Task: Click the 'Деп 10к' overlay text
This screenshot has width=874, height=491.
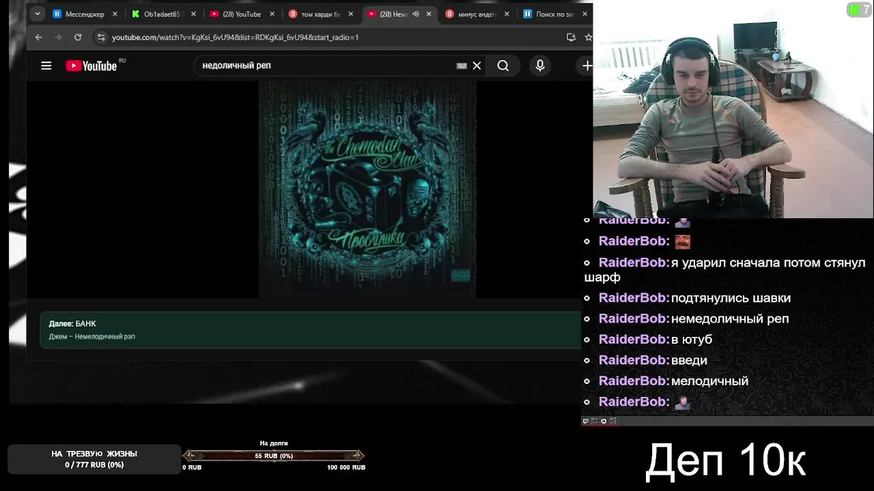Action: click(x=726, y=460)
